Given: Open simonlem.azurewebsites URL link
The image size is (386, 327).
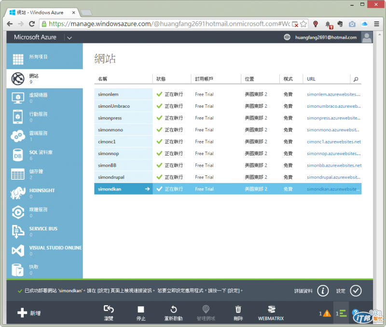Looking at the screenshot, I should (x=333, y=94).
